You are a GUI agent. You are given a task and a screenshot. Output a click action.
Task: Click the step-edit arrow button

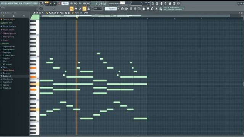[x=76, y=9]
